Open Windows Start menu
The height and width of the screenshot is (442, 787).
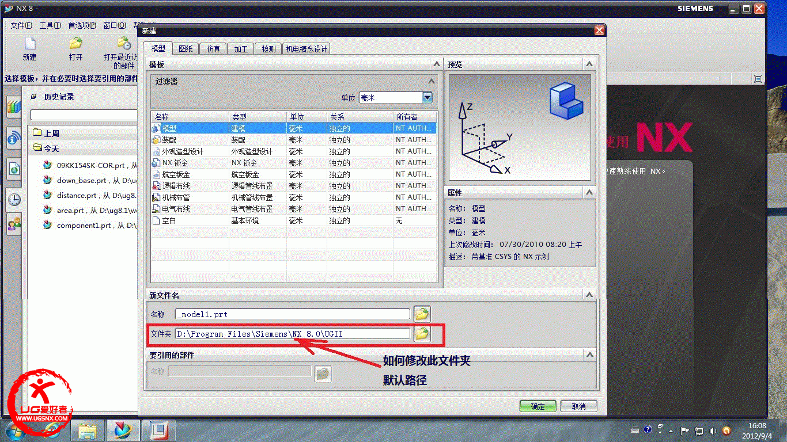click(14, 430)
